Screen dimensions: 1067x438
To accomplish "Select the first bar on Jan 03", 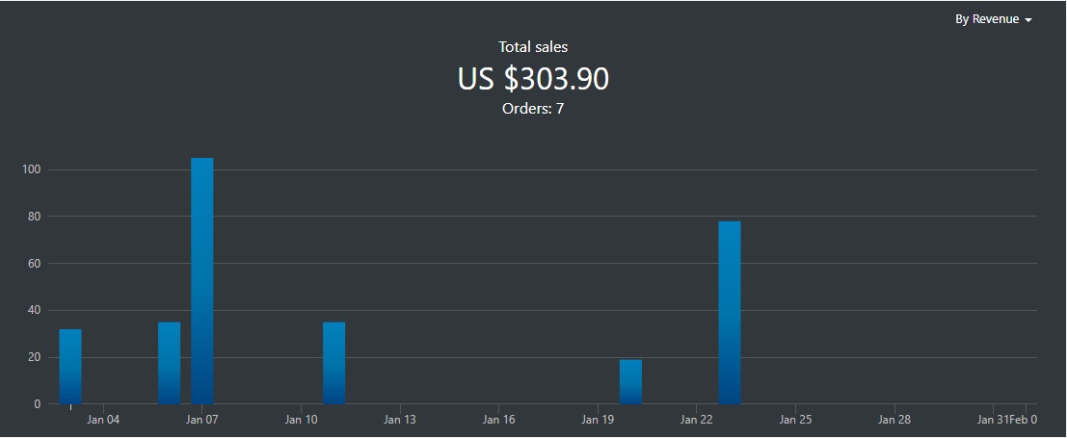I will click(70, 366).
